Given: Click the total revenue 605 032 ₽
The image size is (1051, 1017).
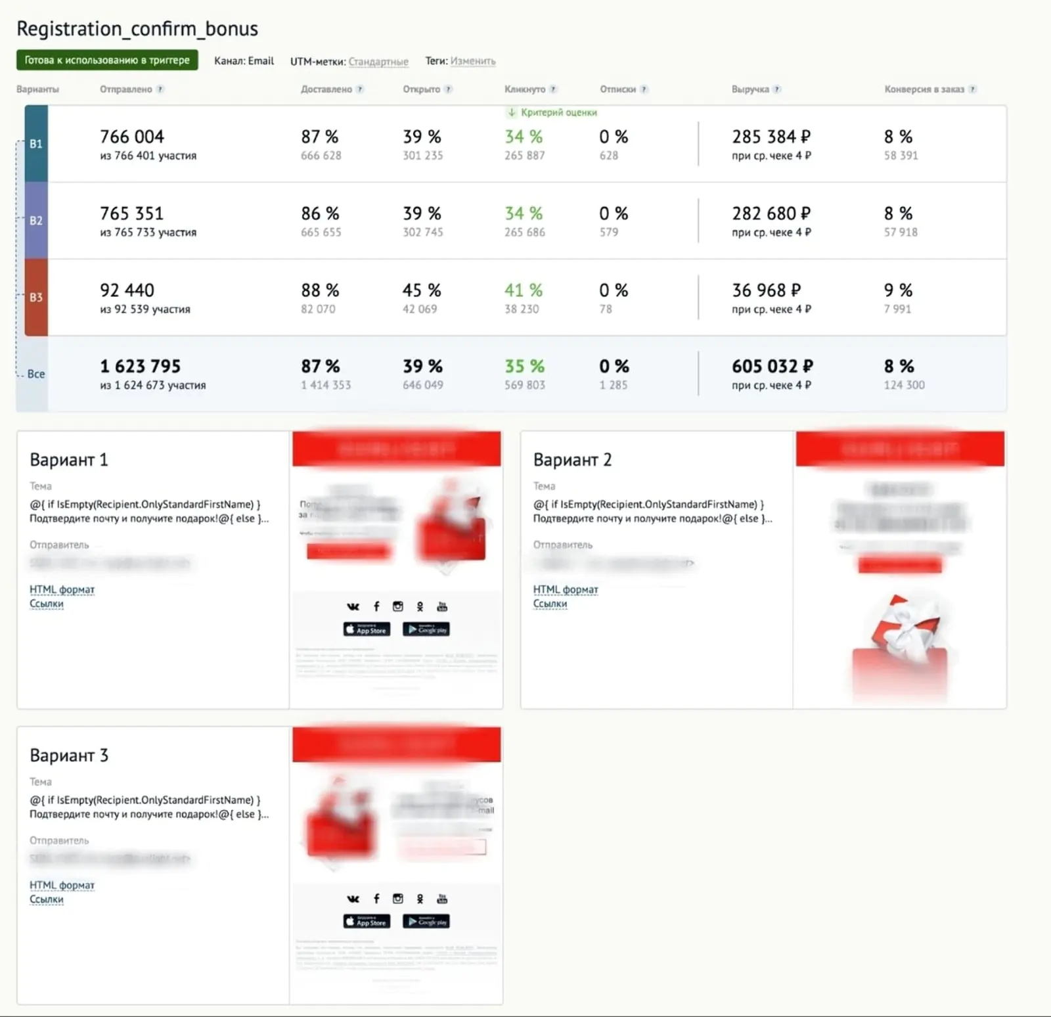Looking at the screenshot, I should tap(772, 366).
